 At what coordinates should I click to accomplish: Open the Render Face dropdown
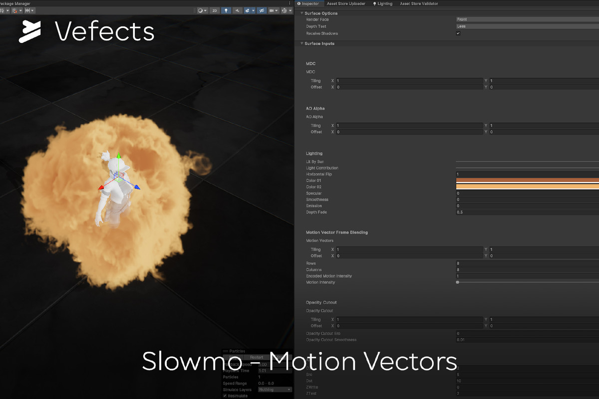click(527, 19)
